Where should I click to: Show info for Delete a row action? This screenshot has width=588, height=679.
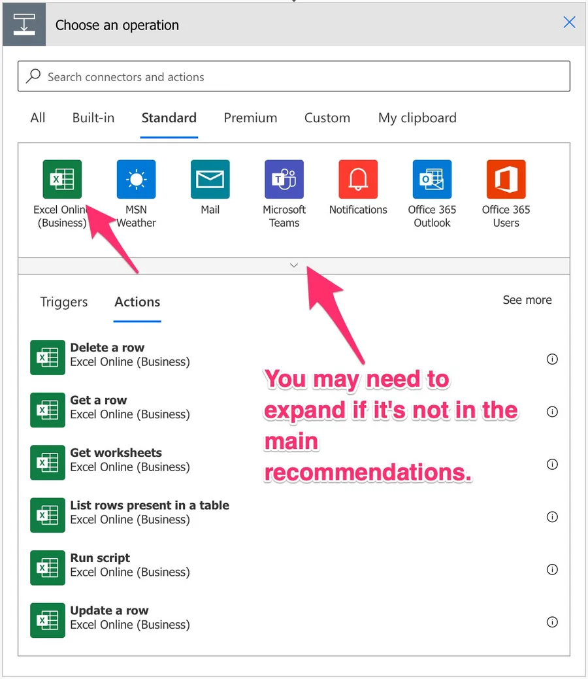[x=552, y=359]
